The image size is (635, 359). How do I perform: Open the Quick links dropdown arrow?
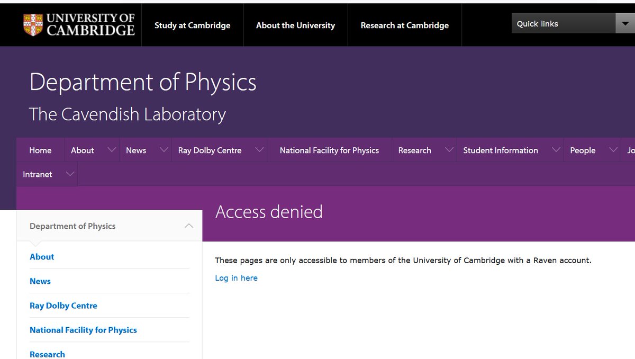click(625, 23)
